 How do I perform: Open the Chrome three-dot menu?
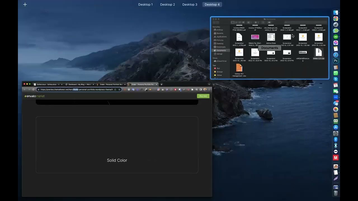coord(209,90)
